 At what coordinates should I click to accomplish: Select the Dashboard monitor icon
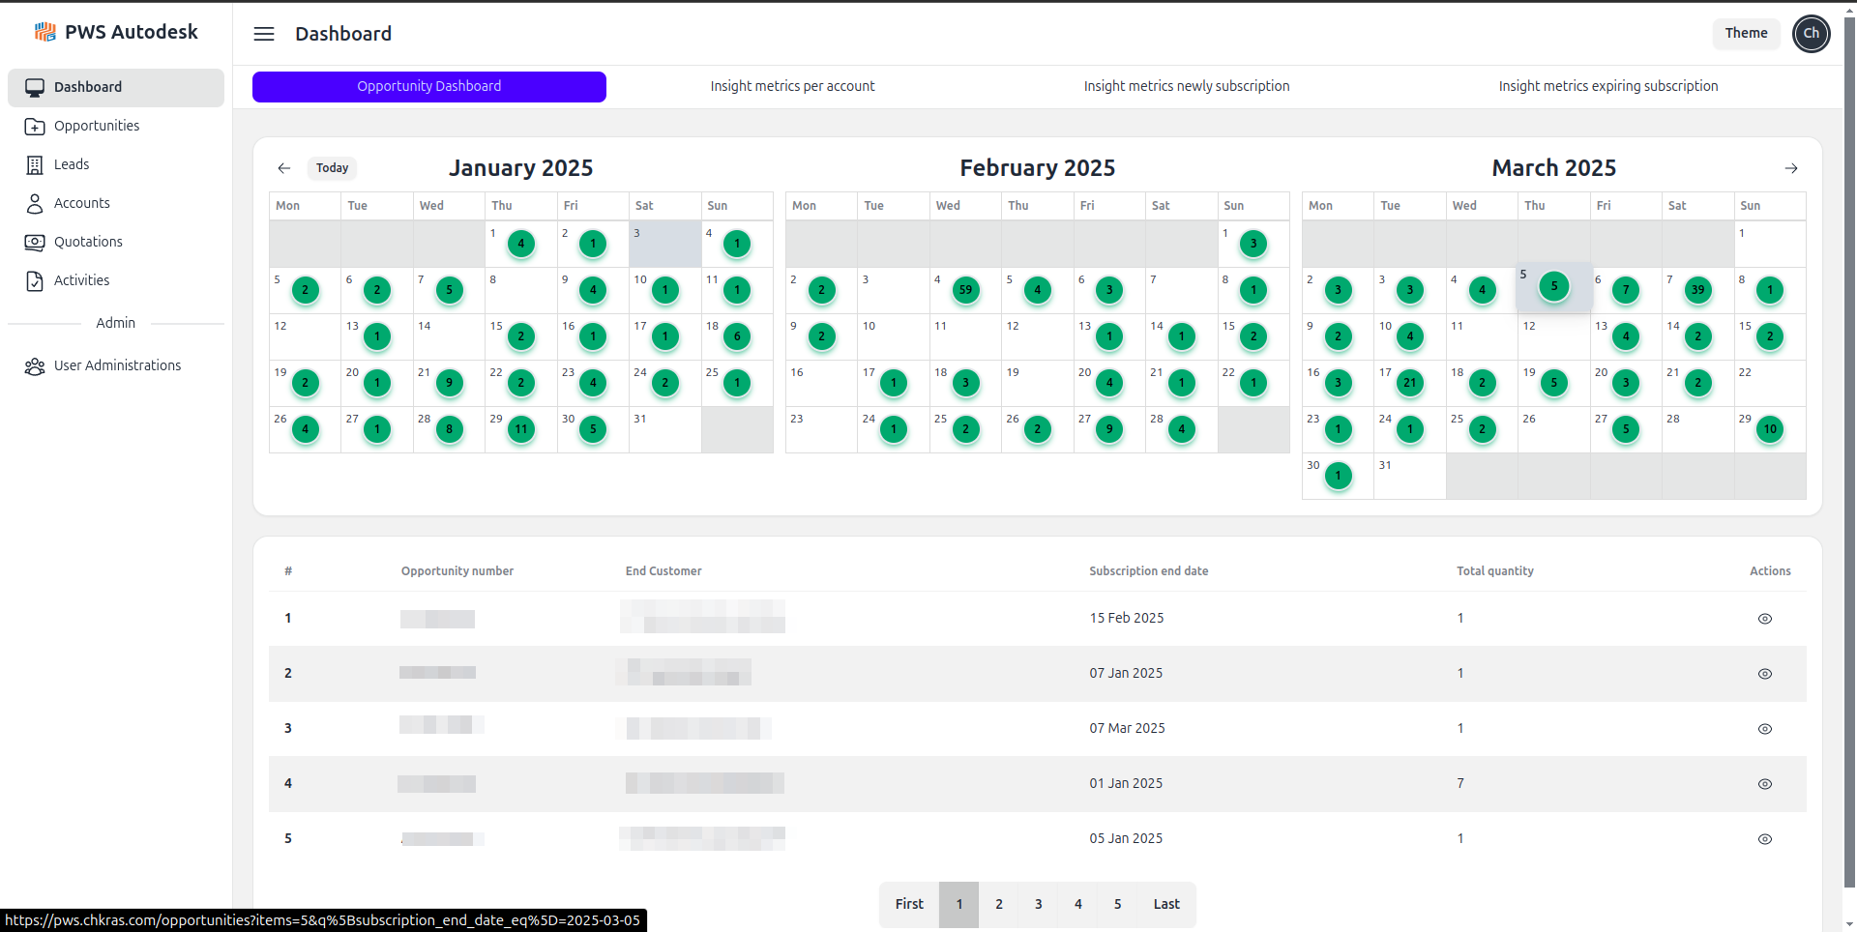coord(36,87)
